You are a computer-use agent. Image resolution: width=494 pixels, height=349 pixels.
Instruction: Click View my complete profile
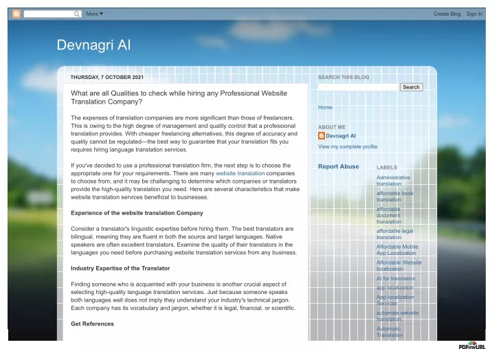(x=348, y=146)
